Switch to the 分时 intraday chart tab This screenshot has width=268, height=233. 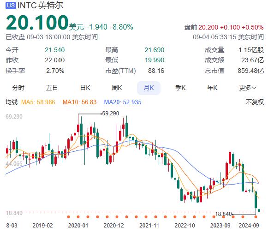point(18,88)
